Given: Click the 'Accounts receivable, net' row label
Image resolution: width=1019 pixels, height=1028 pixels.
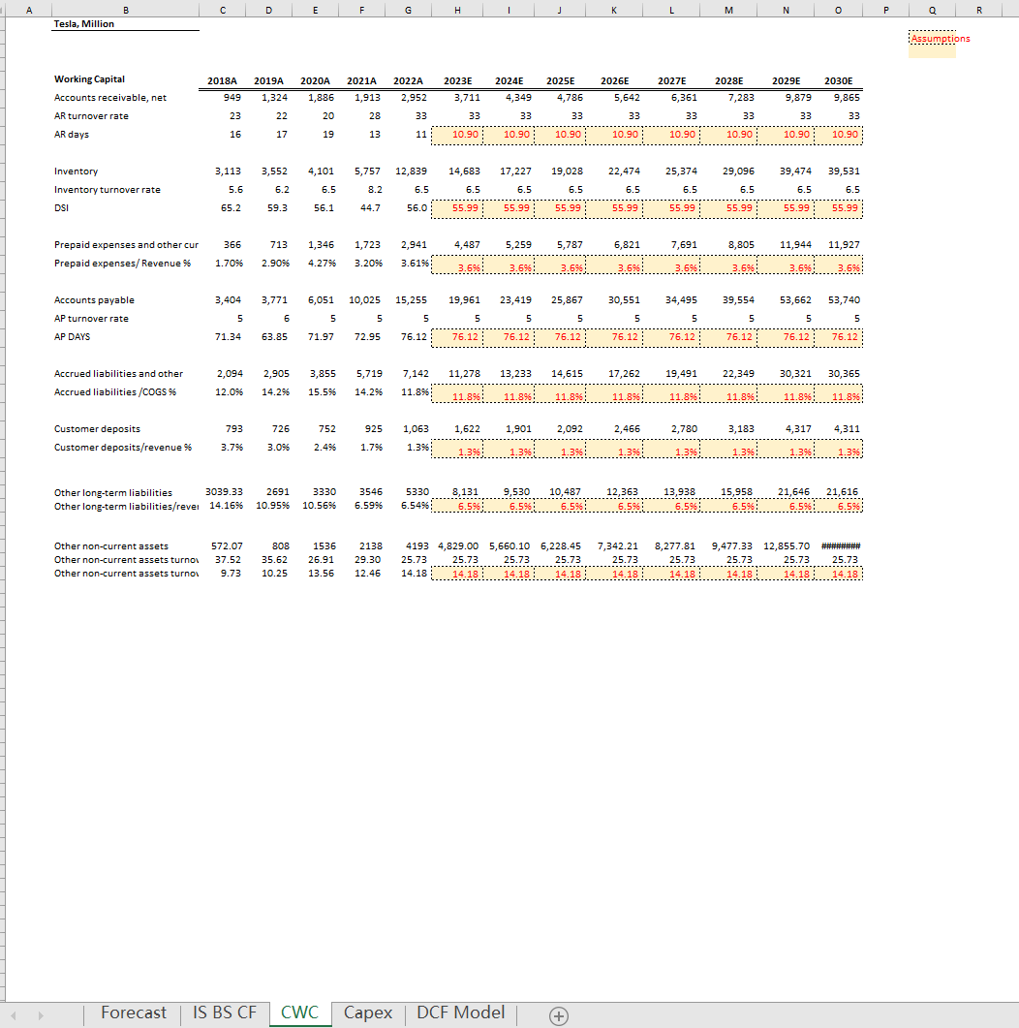Looking at the screenshot, I should [110, 98].
